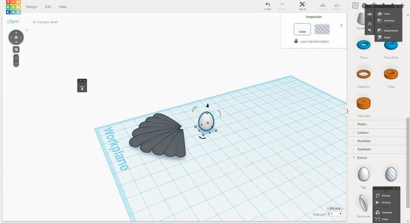Zoom out with the minus button
This screenshot has width=410, height=223.
coord(16,64)
